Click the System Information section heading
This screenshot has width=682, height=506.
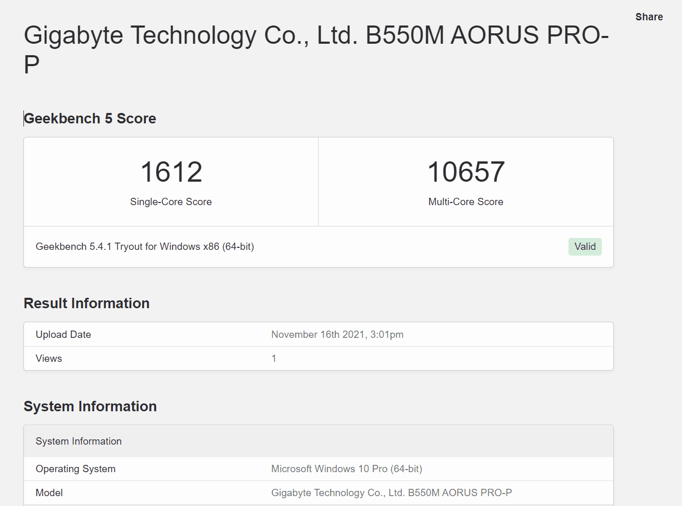pos(90,407)
